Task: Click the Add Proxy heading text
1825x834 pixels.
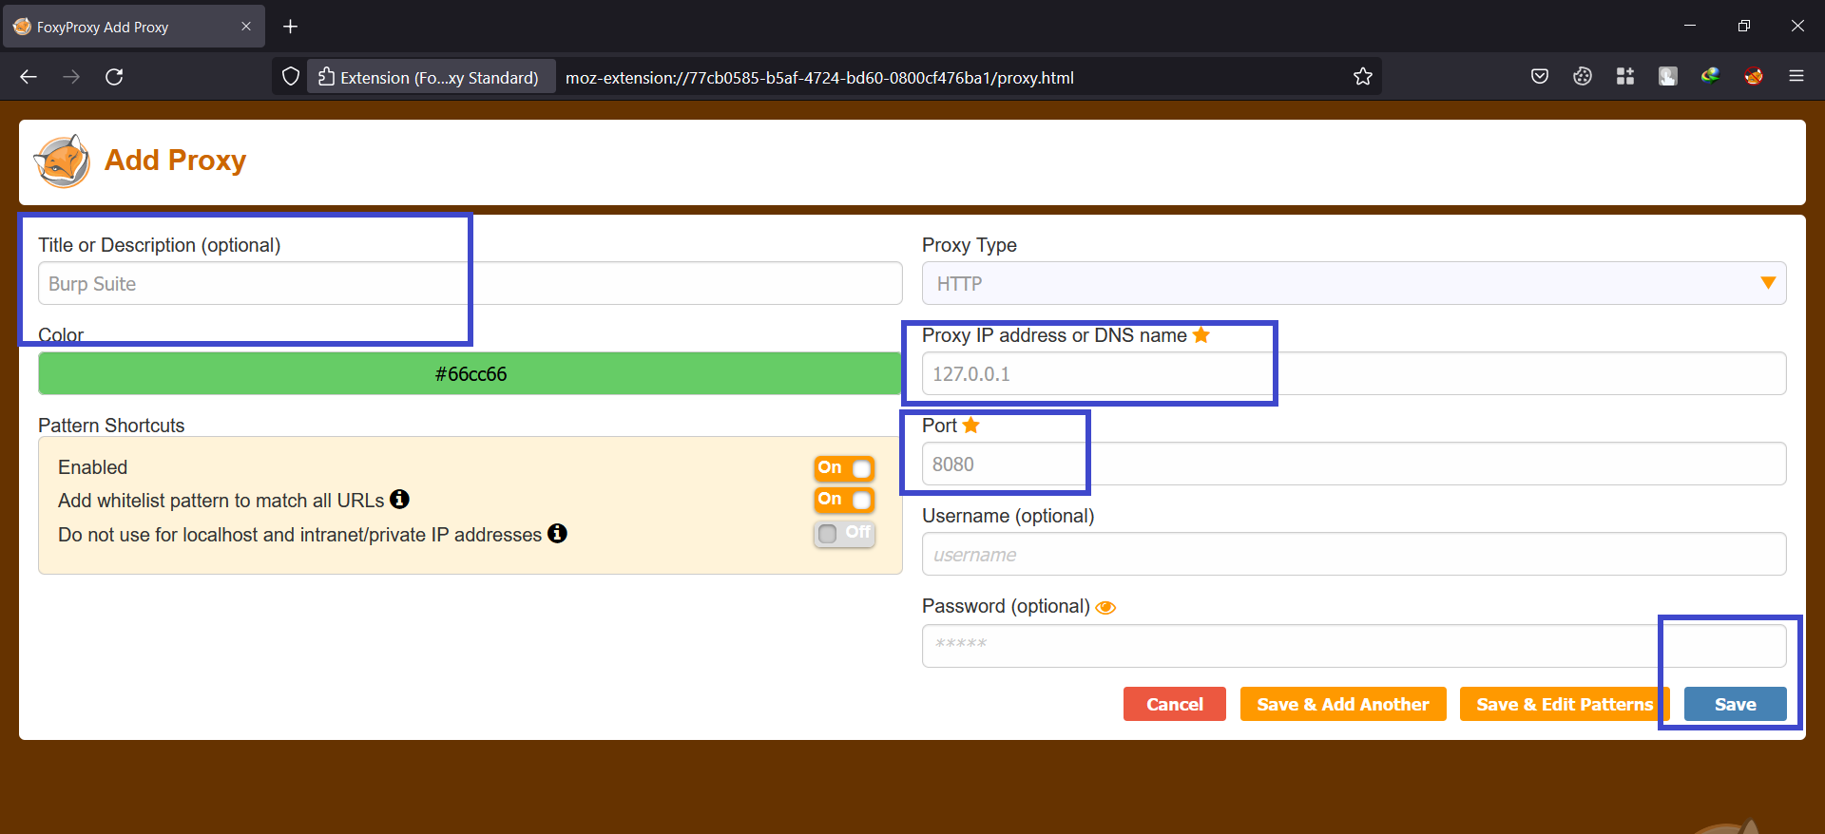Action: (175, 160)
